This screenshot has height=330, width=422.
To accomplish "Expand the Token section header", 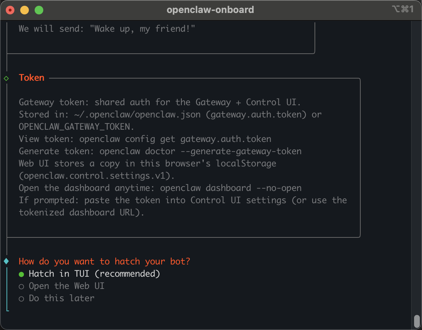I will (31, 77).
